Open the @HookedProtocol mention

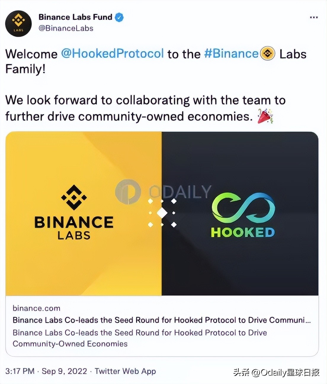click(x=113, y=54)
